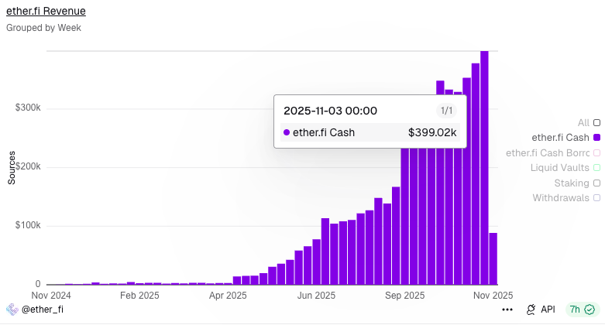Open the ether.fi Revenue title link

tap(46, 12)
